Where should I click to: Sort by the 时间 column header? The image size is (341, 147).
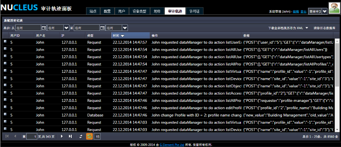118,35
